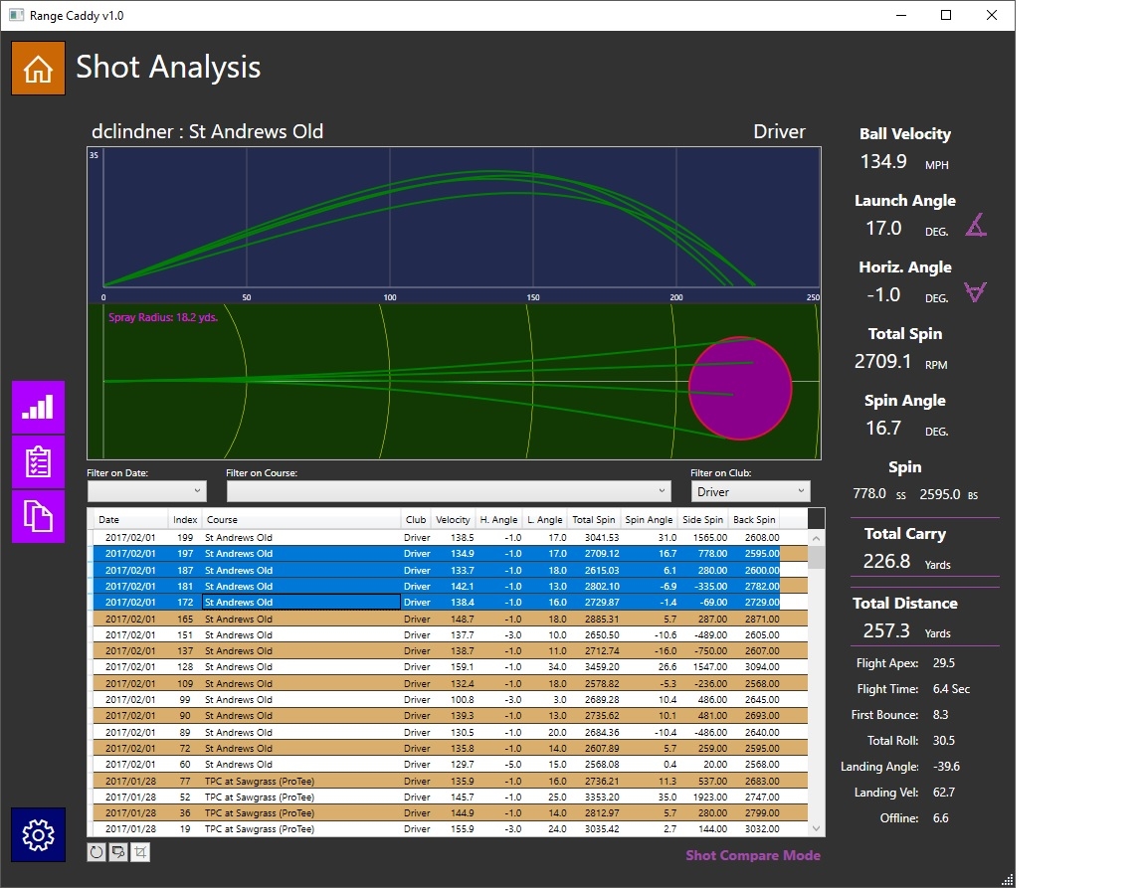
Task: Sort shots by the Total Spin column
Action: (593, 518)
